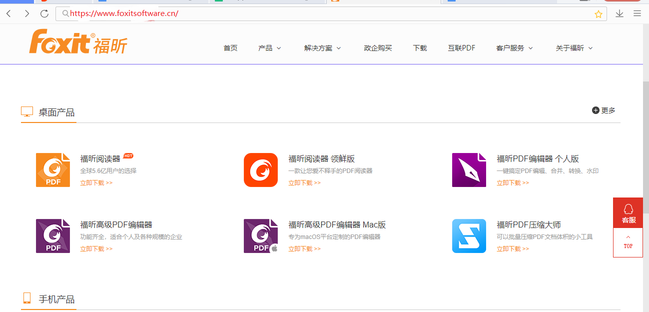Open 政企购买 navigation item

pos(378,48)
